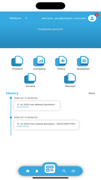Open the hamburger menu in bottom bar
Screen dimensions: 101x180
73,171
